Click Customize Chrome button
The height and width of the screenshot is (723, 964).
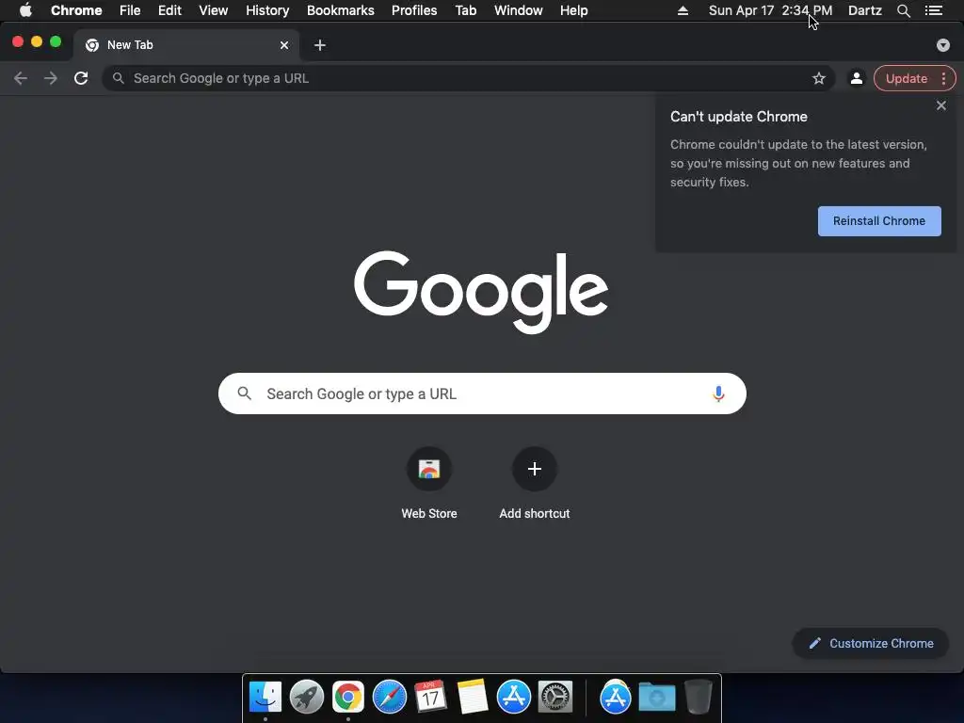point(871,643)
